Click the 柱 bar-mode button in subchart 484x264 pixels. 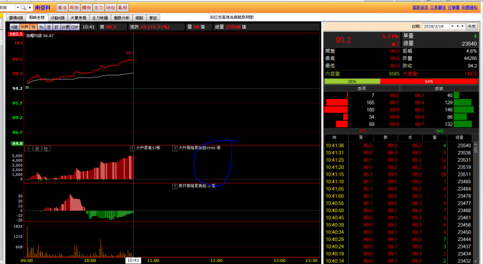pyautogui.click(x=46, y=149)
